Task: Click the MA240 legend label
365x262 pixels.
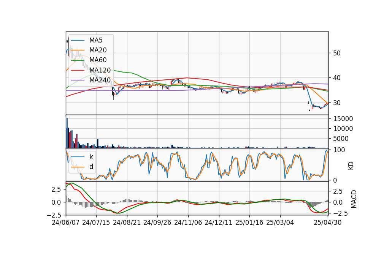Action: [100, 80]
